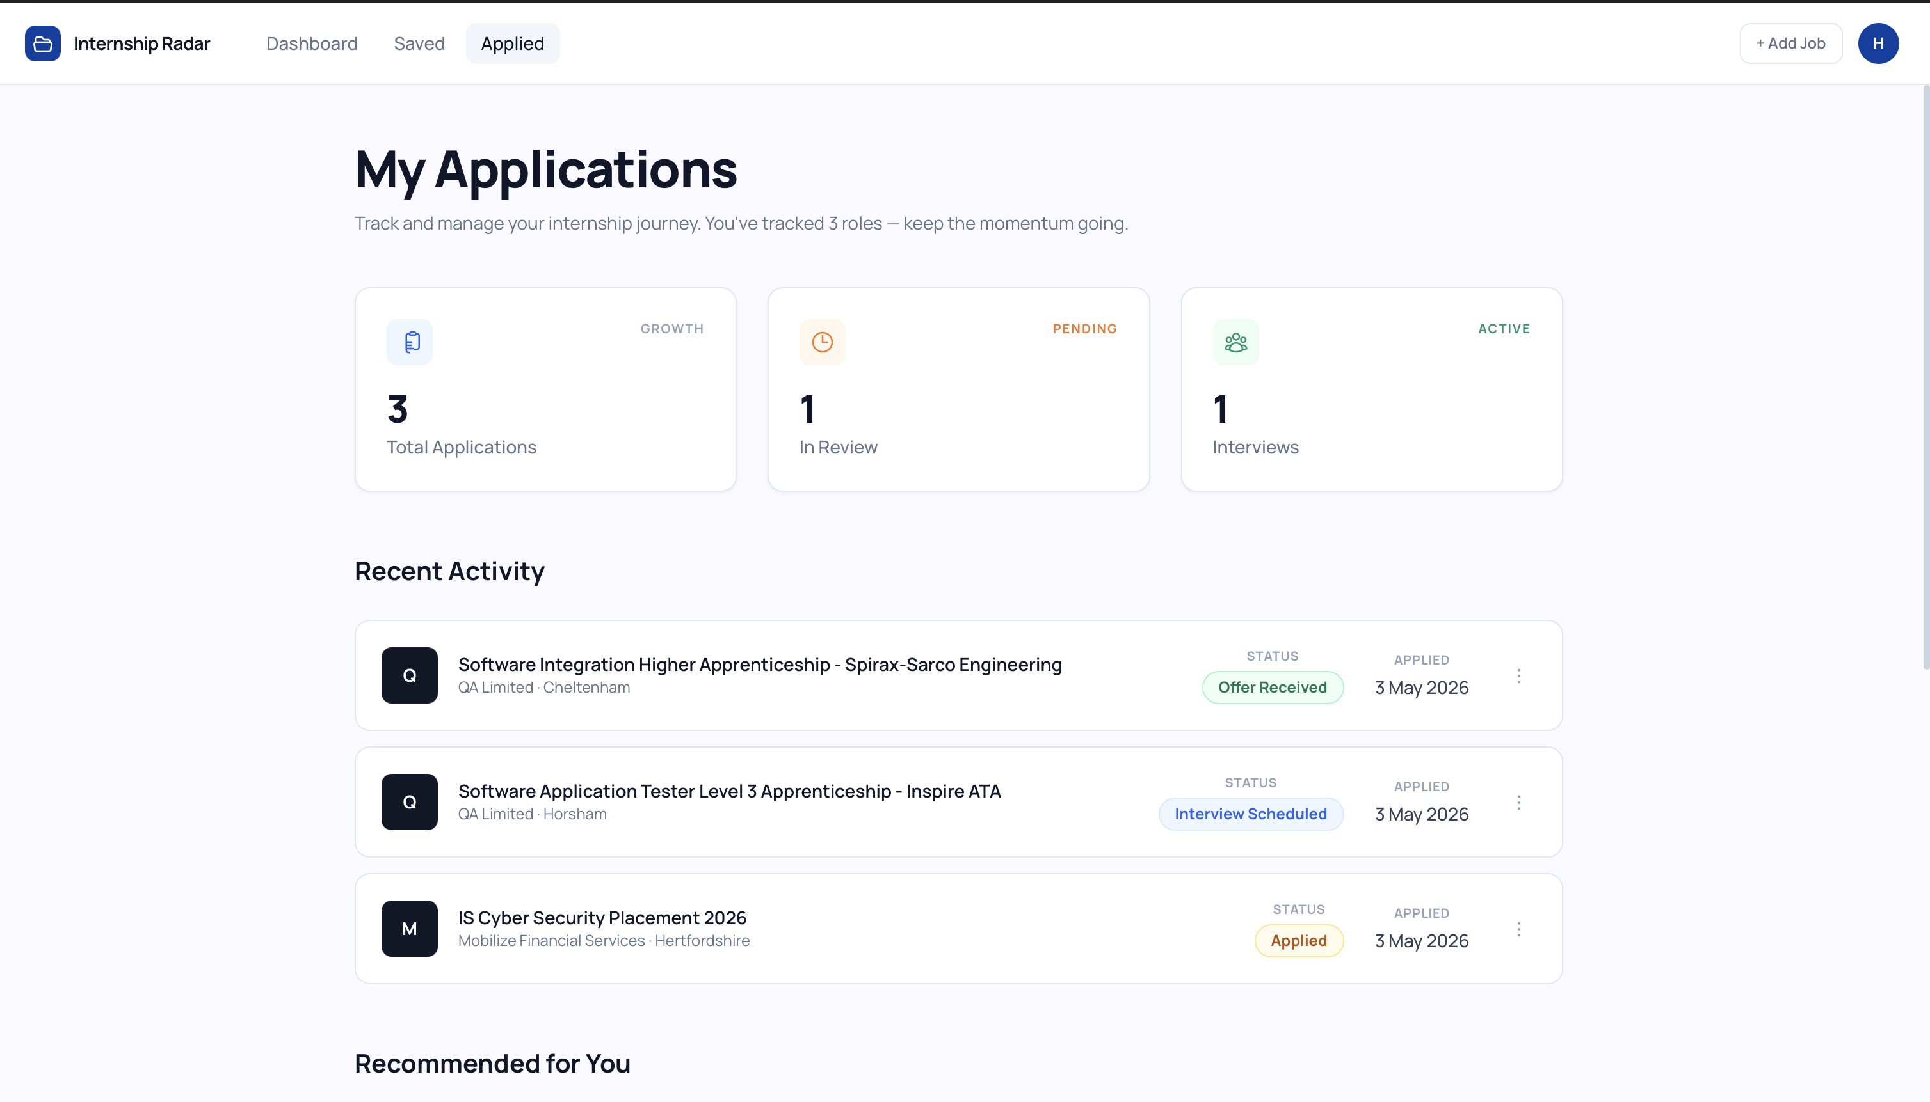This screenshot has width=1930, height=1102.
Task: Click applied date 3 May 2026 in Spirax-Sarco row
Action: (1422, 688)
